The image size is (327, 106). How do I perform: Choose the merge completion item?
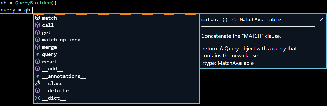[x=49, y=47]
